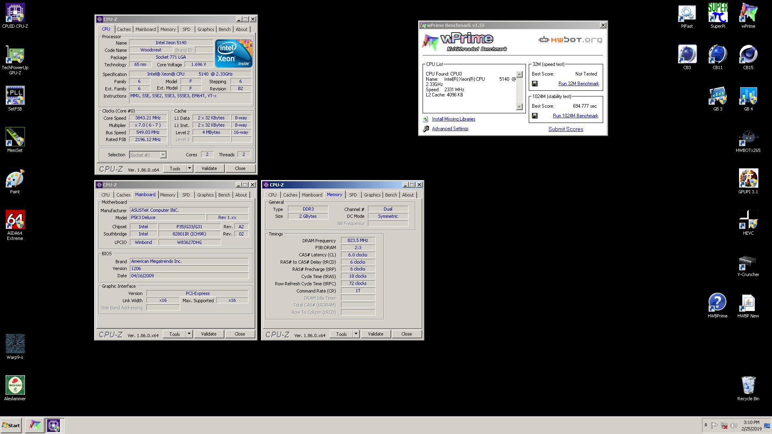
Task: Click CPU List scrollbar down arrow
Action: point(519,107)
